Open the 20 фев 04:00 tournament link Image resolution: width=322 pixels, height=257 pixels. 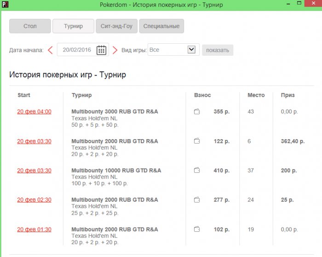[x=34, y=111]
